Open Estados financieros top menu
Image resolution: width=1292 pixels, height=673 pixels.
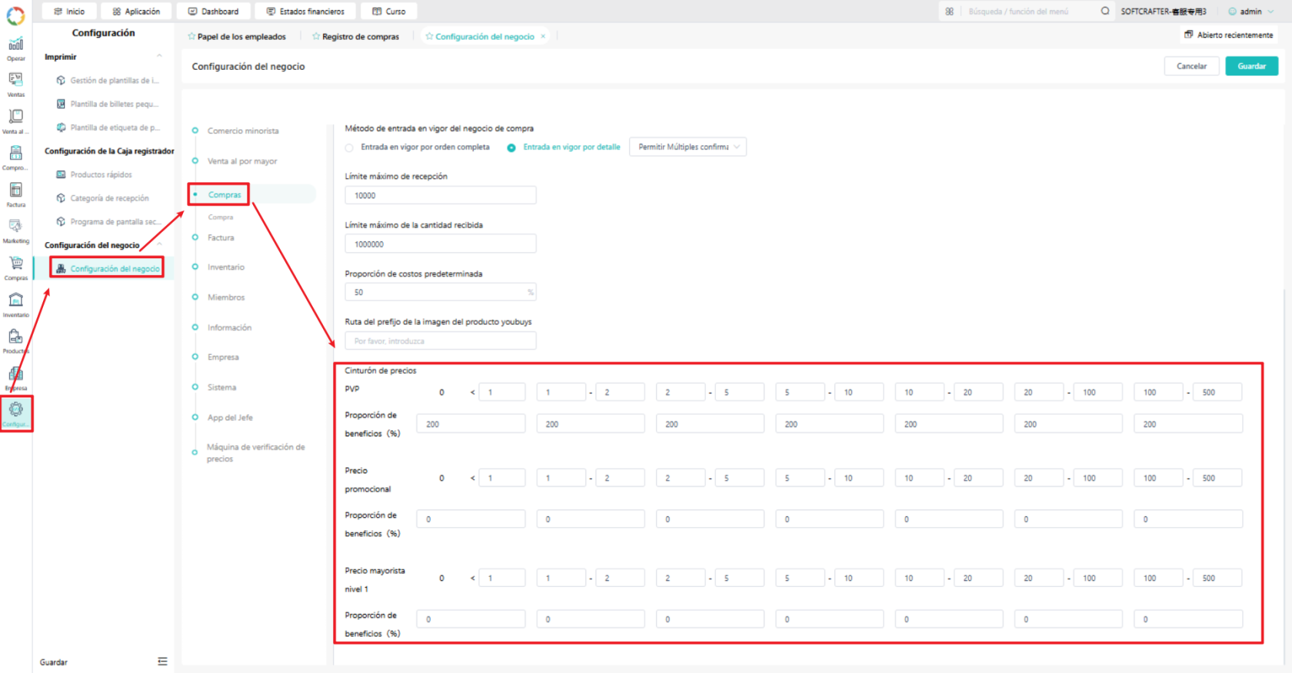tap(305, 12)
